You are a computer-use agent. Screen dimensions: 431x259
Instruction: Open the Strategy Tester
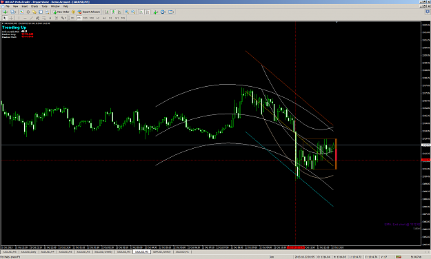[x=47, y=12]
